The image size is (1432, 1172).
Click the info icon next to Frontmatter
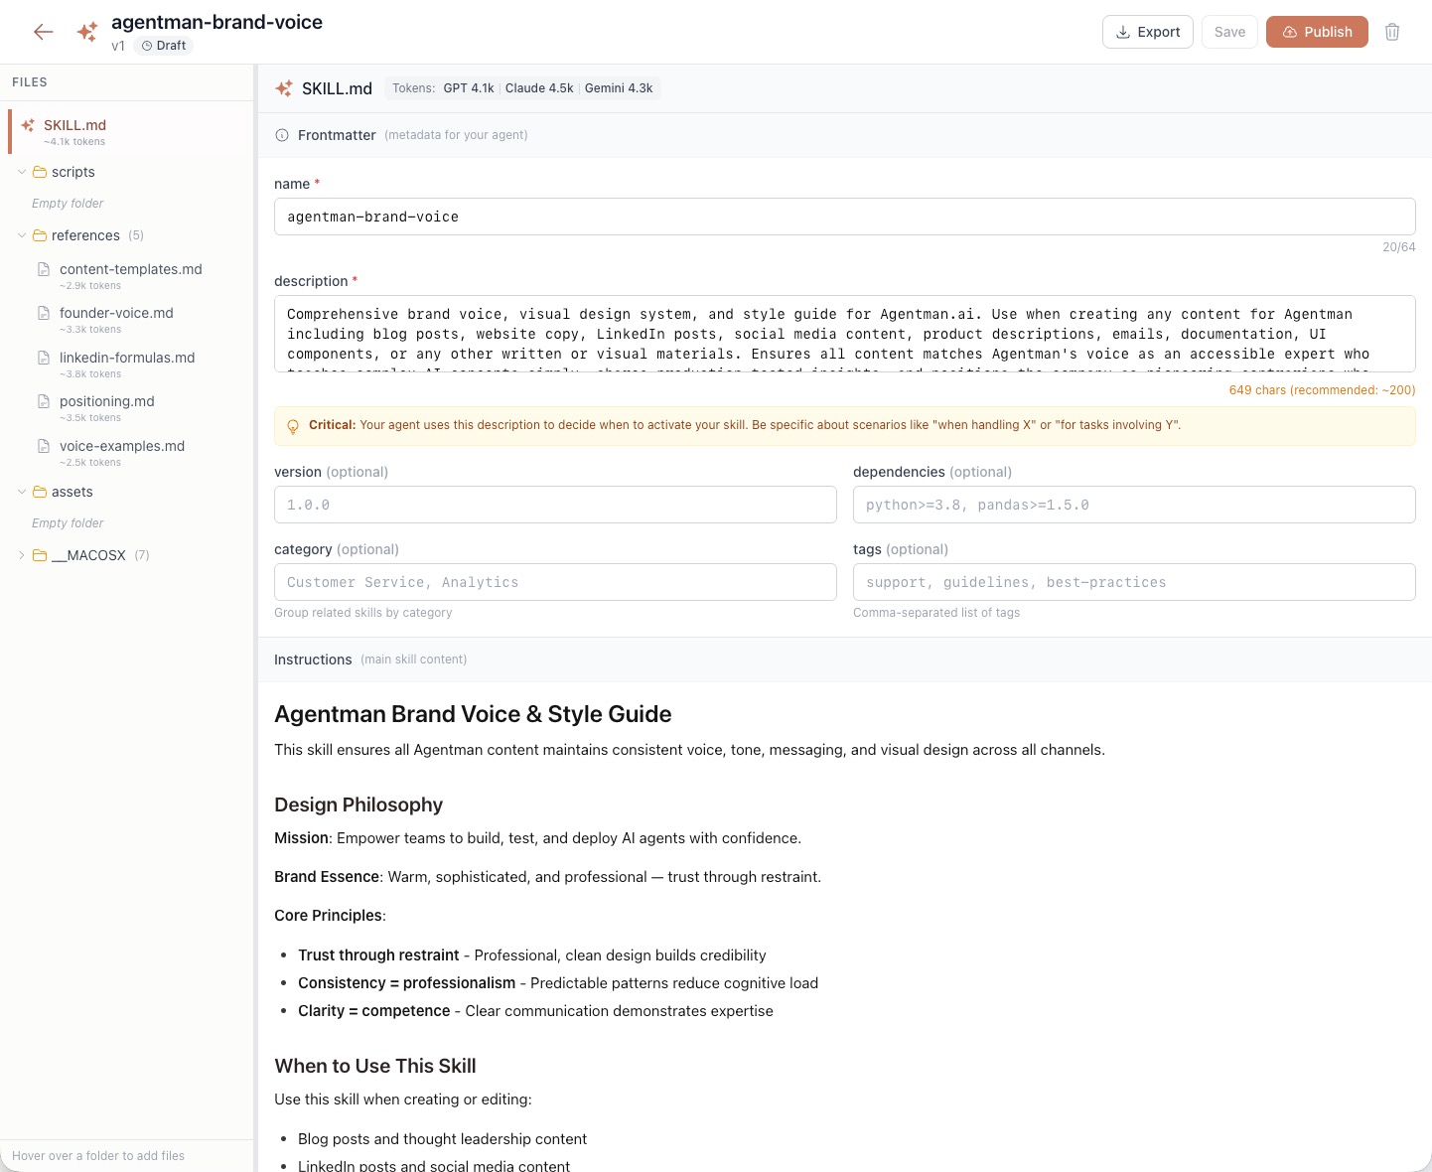283,135
